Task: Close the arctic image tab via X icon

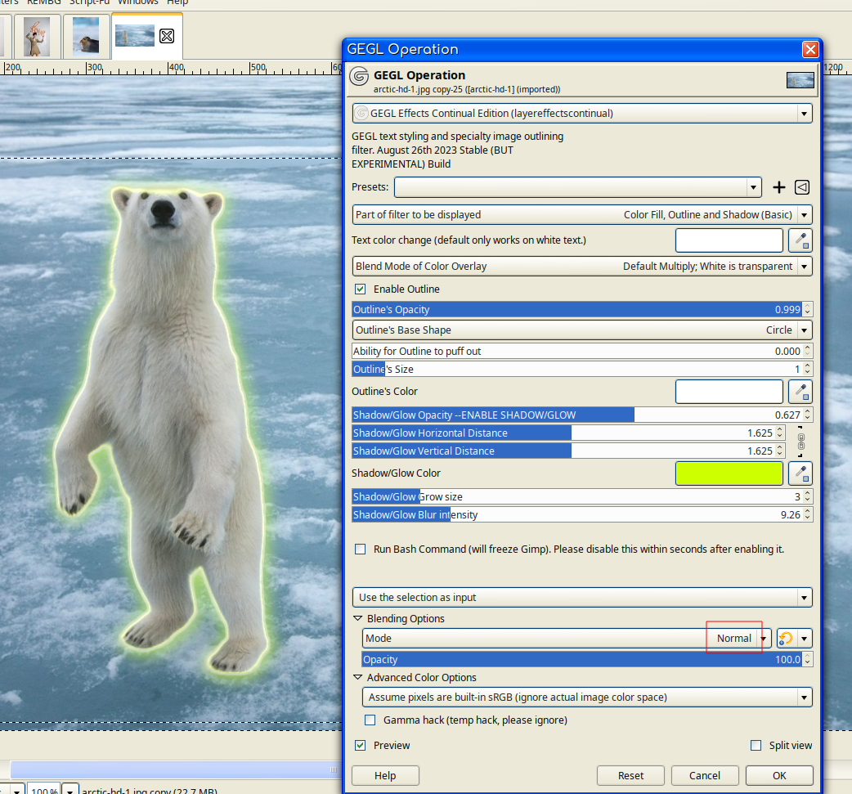Action: [x=167, y=36]
